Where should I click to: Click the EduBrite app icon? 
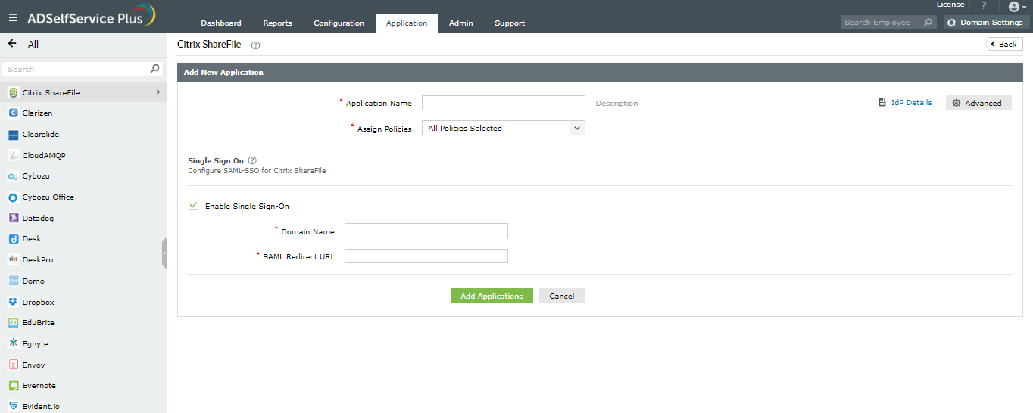coord(14,323)
